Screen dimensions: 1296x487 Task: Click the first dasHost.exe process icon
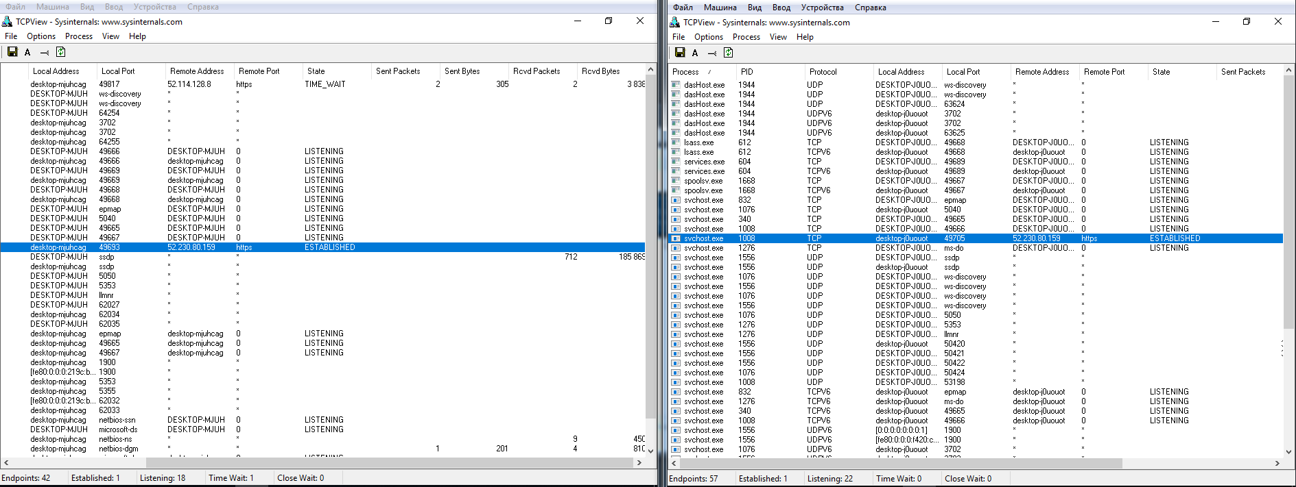676,85
